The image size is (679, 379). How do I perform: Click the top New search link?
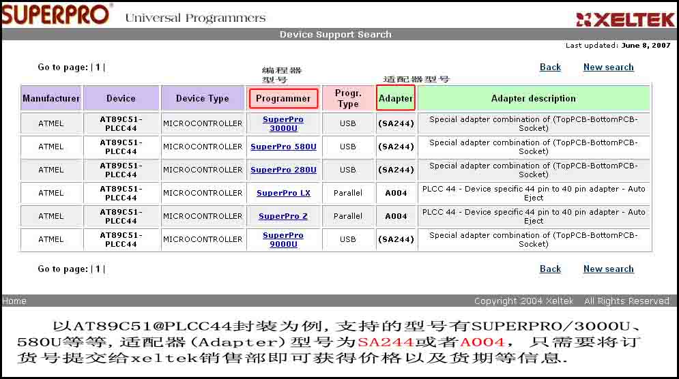609,67
